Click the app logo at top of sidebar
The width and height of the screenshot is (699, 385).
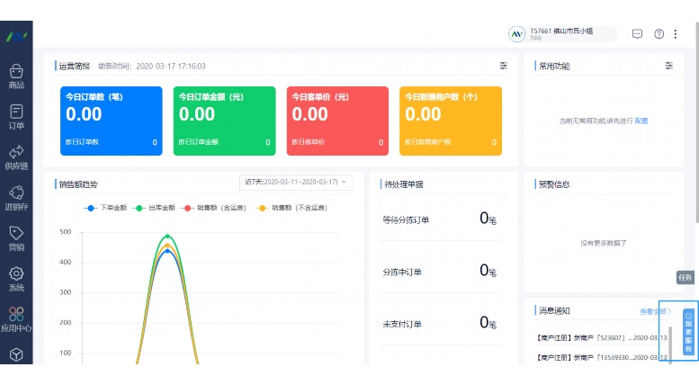click(16, 36)
